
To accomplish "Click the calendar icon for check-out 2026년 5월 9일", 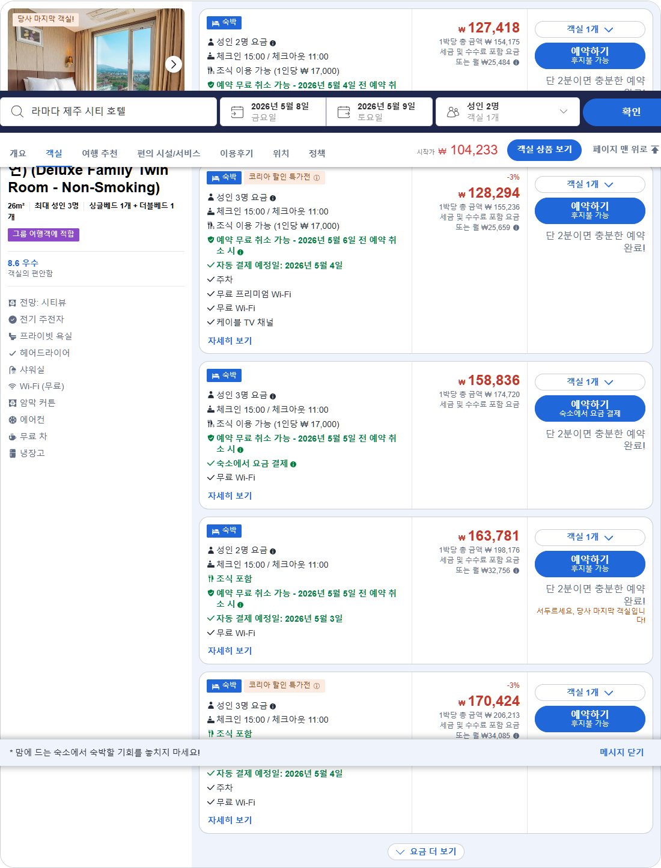I will 344,112.
